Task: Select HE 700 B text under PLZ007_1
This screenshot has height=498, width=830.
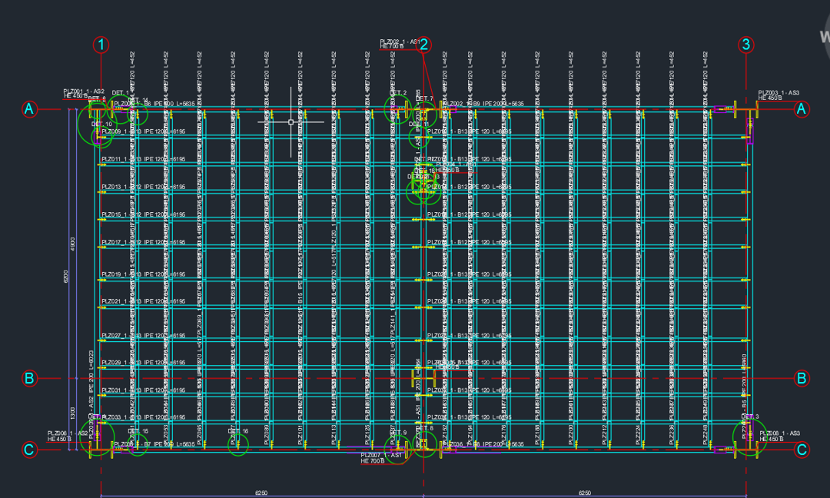Action: tap(373, 461)
